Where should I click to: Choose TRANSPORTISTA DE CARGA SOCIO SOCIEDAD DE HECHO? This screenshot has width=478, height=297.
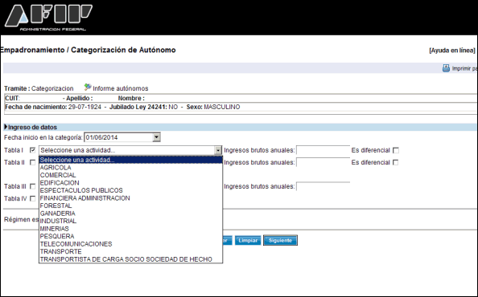[131, 259]
